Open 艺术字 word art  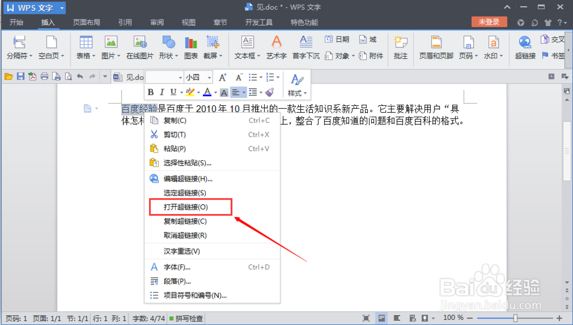pos(277,47)
